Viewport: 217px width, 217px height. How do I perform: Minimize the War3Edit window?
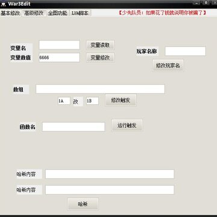click(197, 2)
